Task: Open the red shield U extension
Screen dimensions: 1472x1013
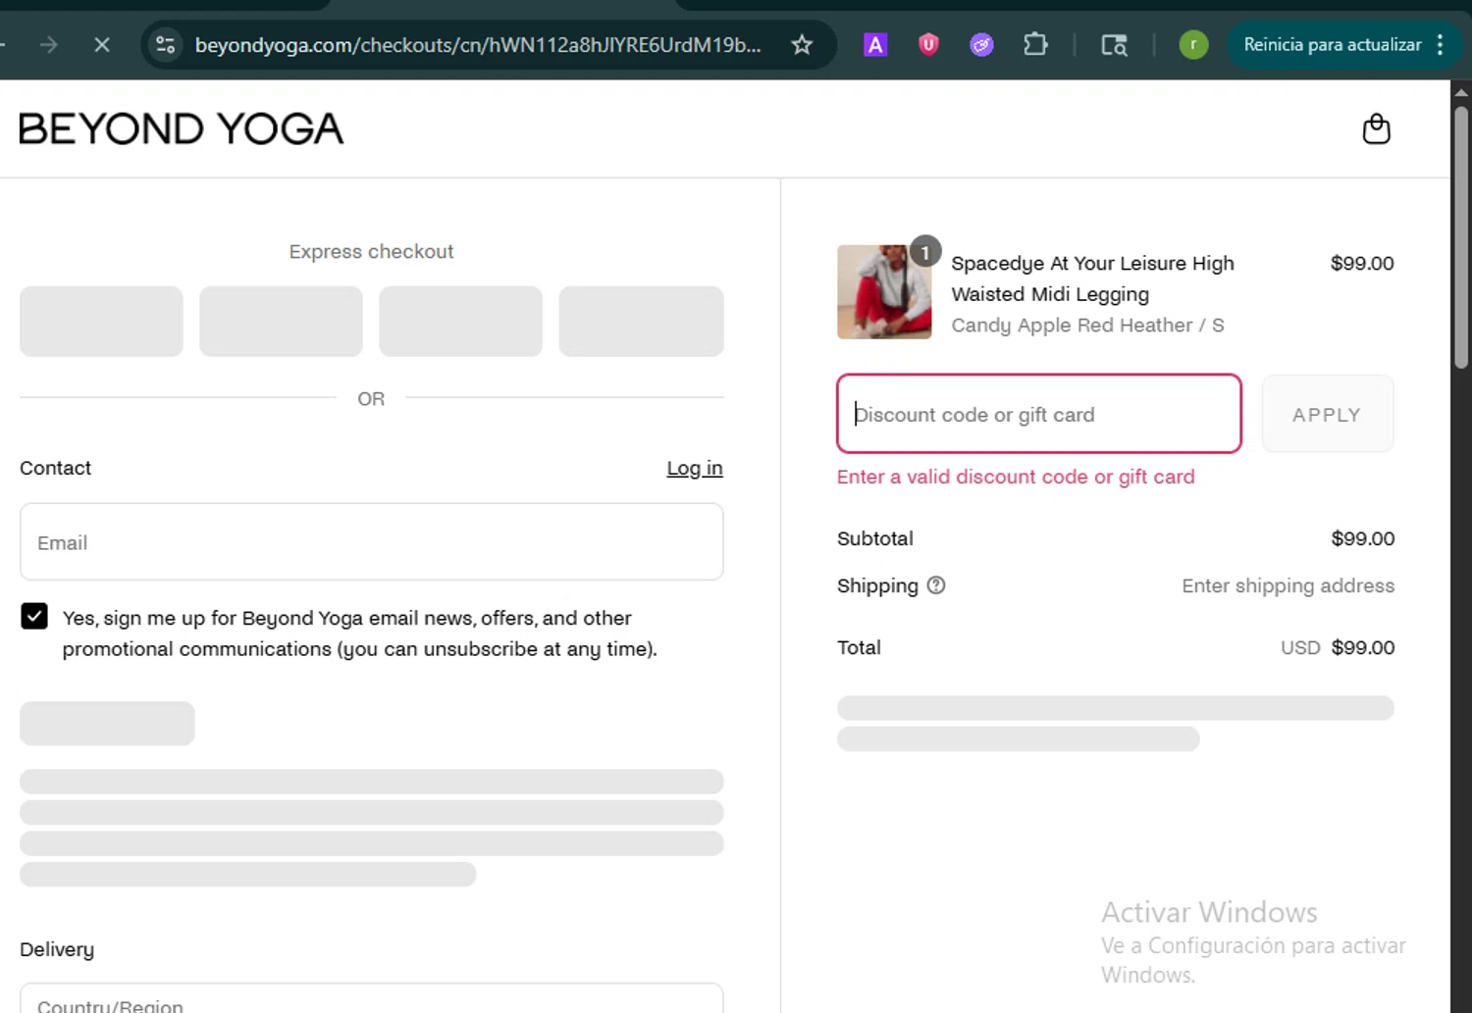Action: pos(928,44)
